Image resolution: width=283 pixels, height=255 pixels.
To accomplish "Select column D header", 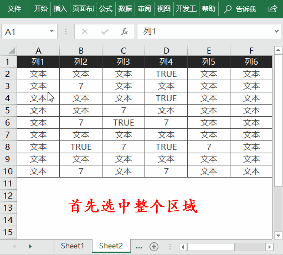I will 166,50.
